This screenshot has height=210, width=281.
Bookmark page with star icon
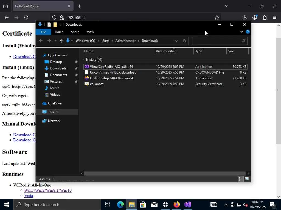[217, 17]
